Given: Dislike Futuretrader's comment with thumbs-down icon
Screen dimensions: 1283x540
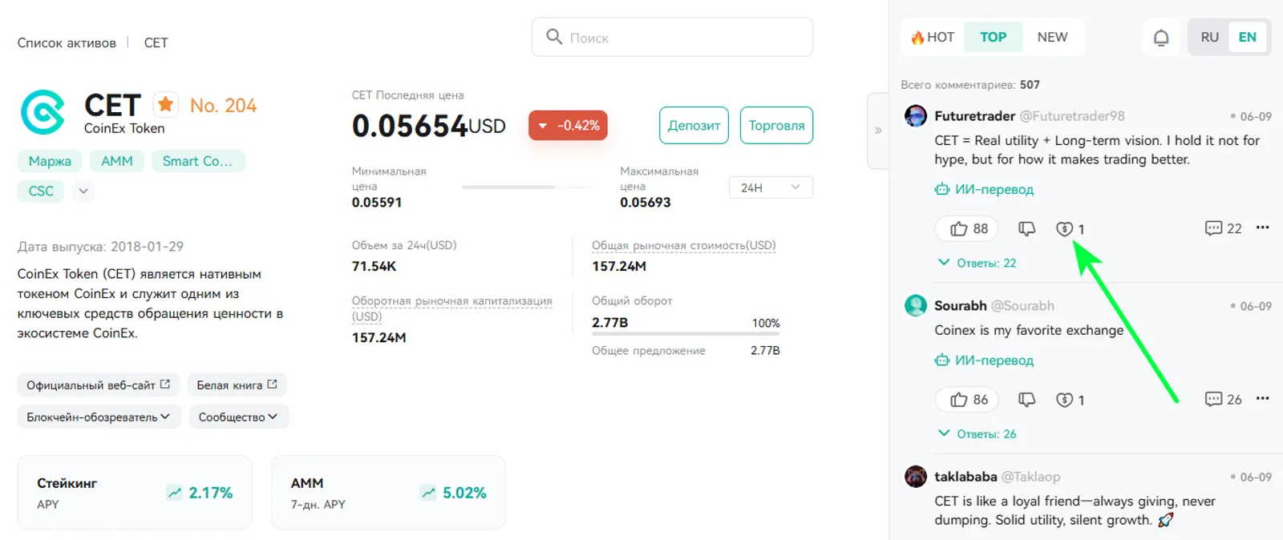Looking at the screenshot, I should (1027, 228).
